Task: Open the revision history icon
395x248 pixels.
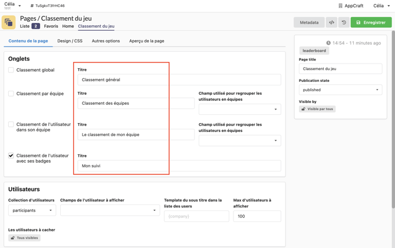Action: (x=344, y=22)
